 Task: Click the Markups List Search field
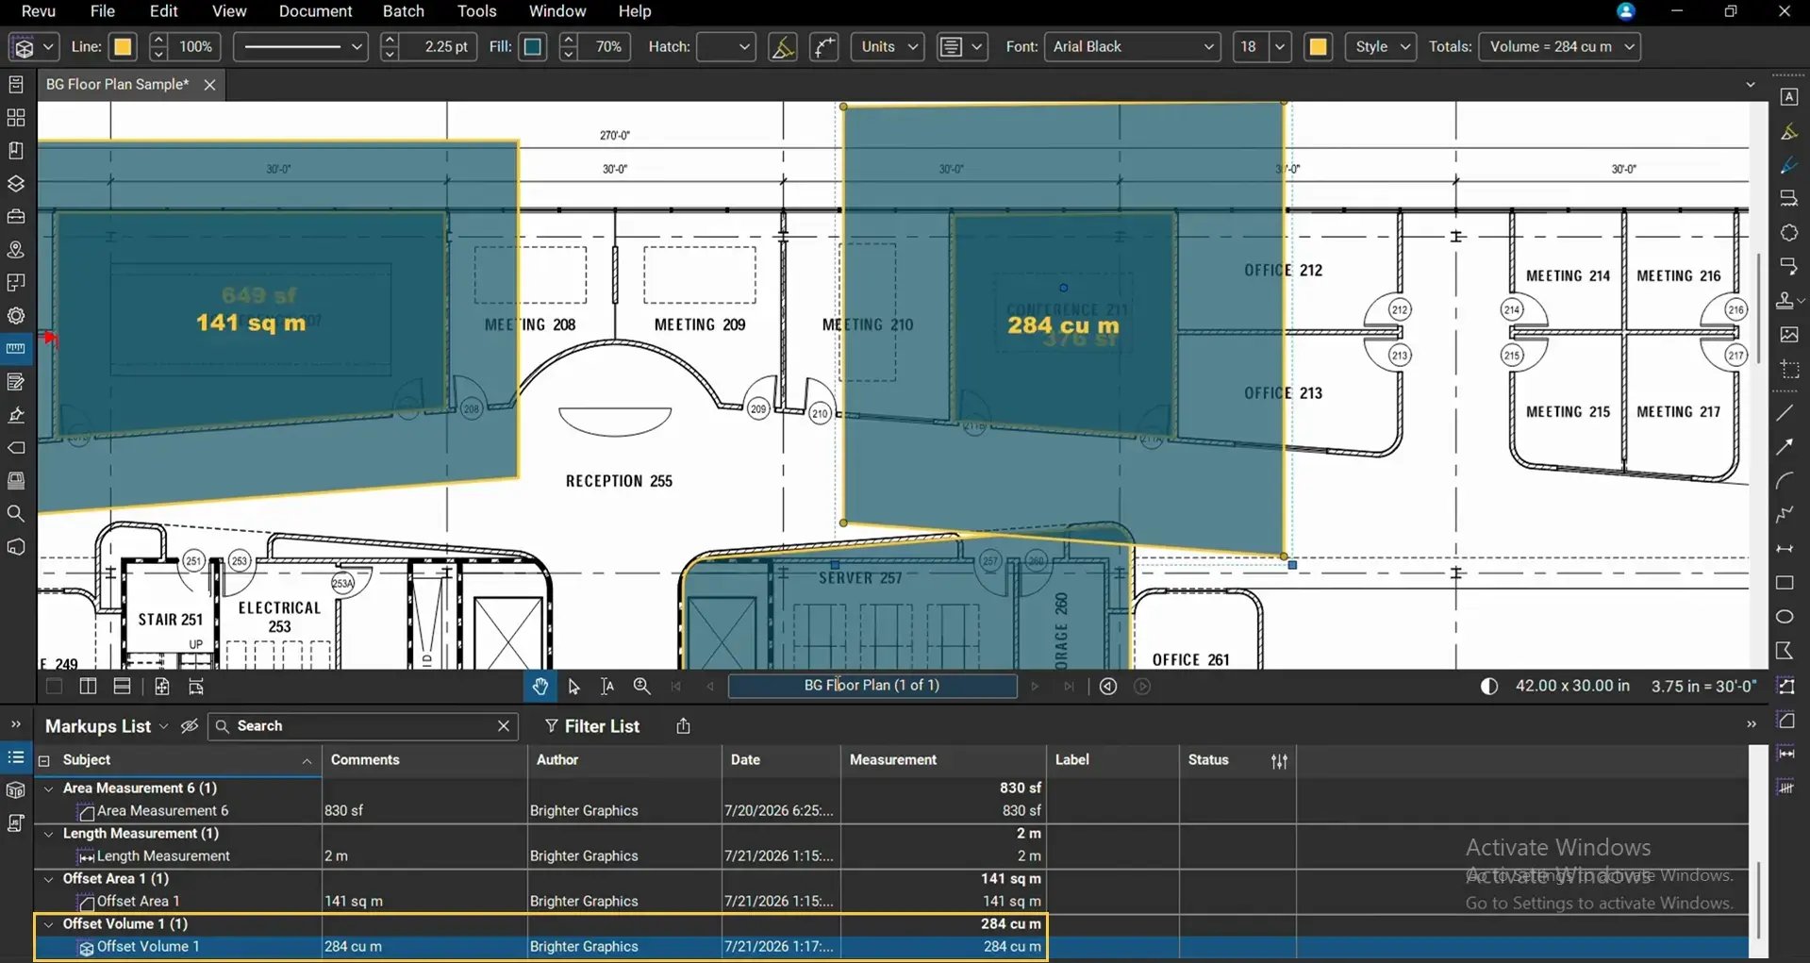point(363,726)
